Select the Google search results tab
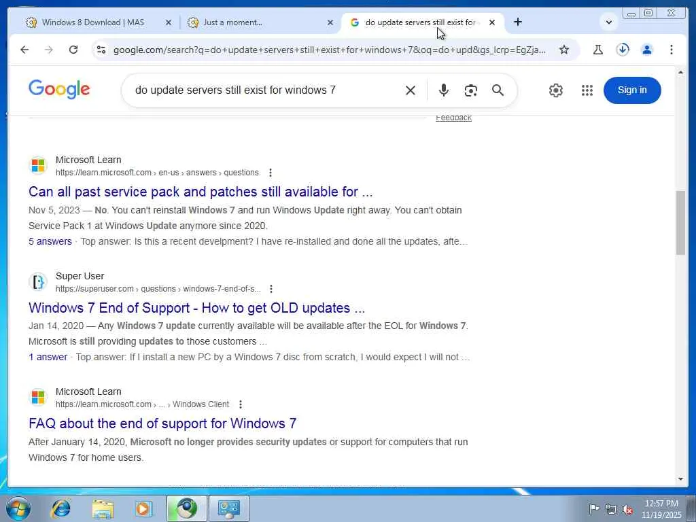 (420, 22)
